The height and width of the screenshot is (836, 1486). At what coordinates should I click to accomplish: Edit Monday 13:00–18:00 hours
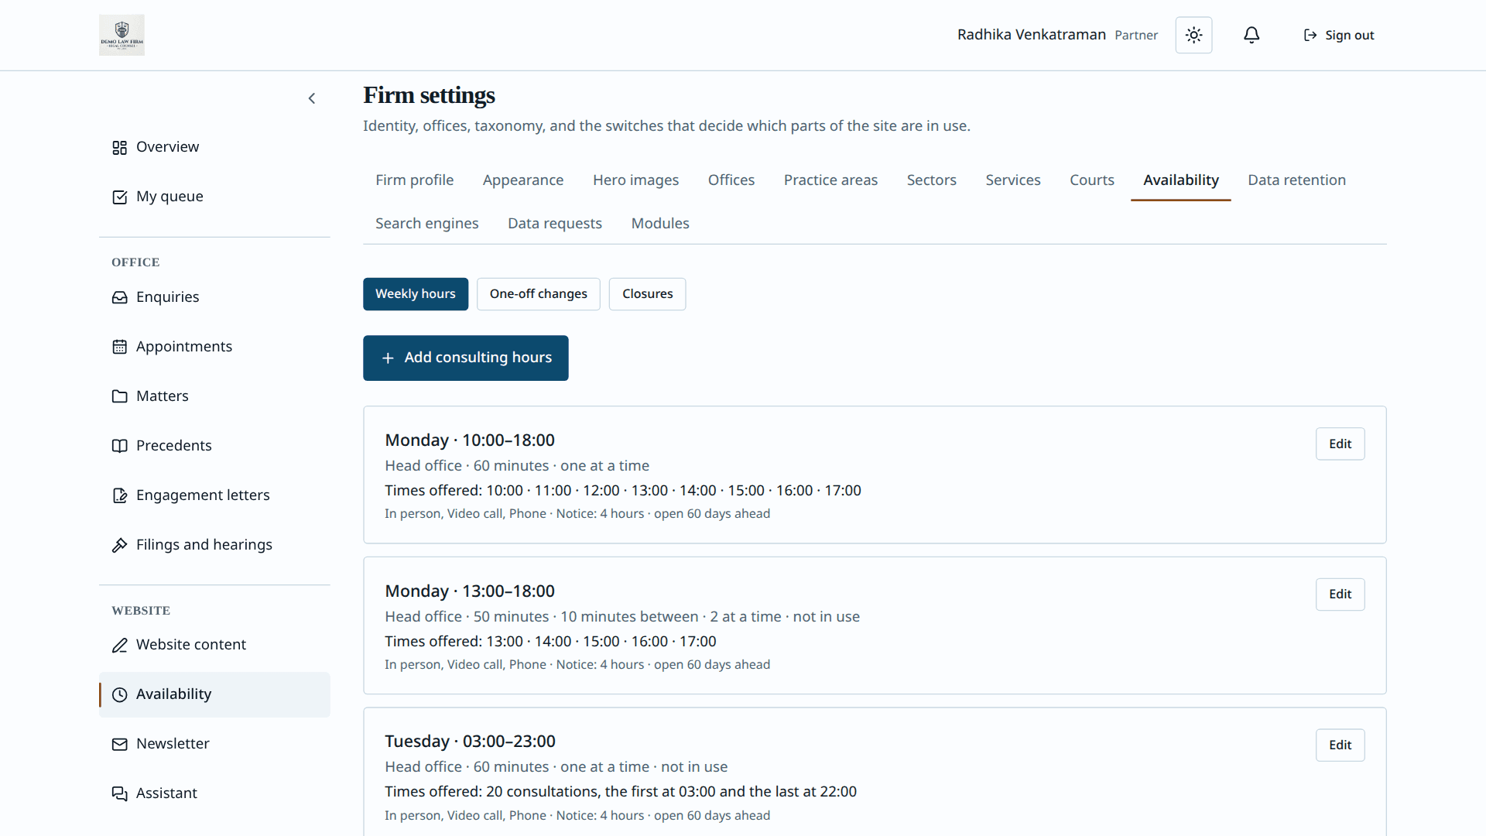1340,594
